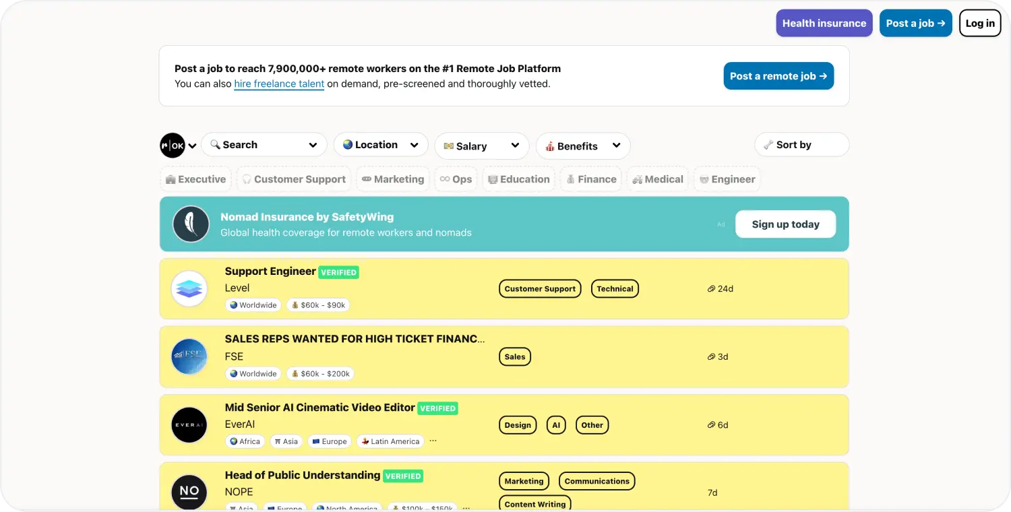This screenshot has height=512, width=1011.
Task: Expand the Remote OK logo menu chevron
Action: tap(192, 146)
